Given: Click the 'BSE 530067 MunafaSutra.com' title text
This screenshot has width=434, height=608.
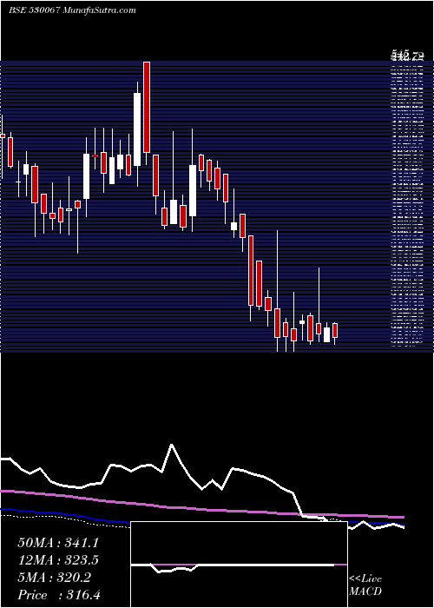Looking at the screenshot, I should [x=72, y=10].
